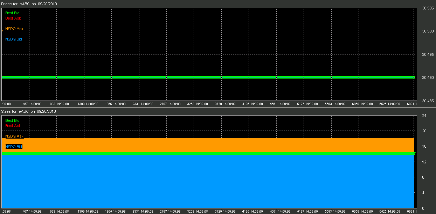Click '467 14:09:08' tick in Prices chart
Screen dimensions: 436x214
pos(32,104)
